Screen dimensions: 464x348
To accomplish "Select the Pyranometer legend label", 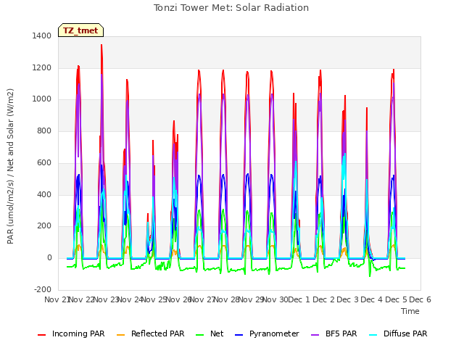I will (x=274, y=333).
